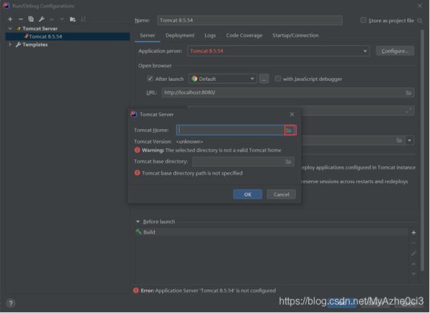This screenshot has height=313, width=430.
Task: Open the Logs tab
Action: coord(210,35)
